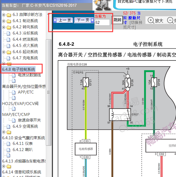Image resolution: width=176 pixels, height=177 pixels.
Task: Open 6.4.11 仪表 page
Action: click(x=23, y=143)
